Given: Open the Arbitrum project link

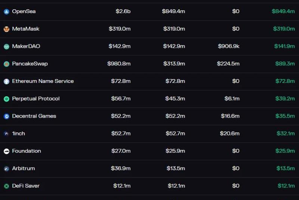Looking at the screenshot, I should [24, 168].
